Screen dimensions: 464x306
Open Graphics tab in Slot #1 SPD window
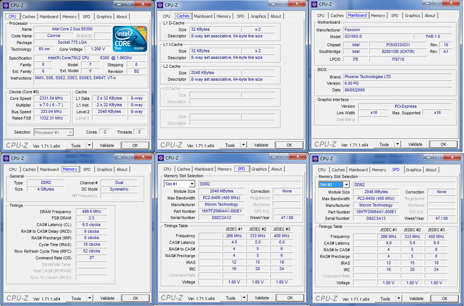tap(259, 169)
